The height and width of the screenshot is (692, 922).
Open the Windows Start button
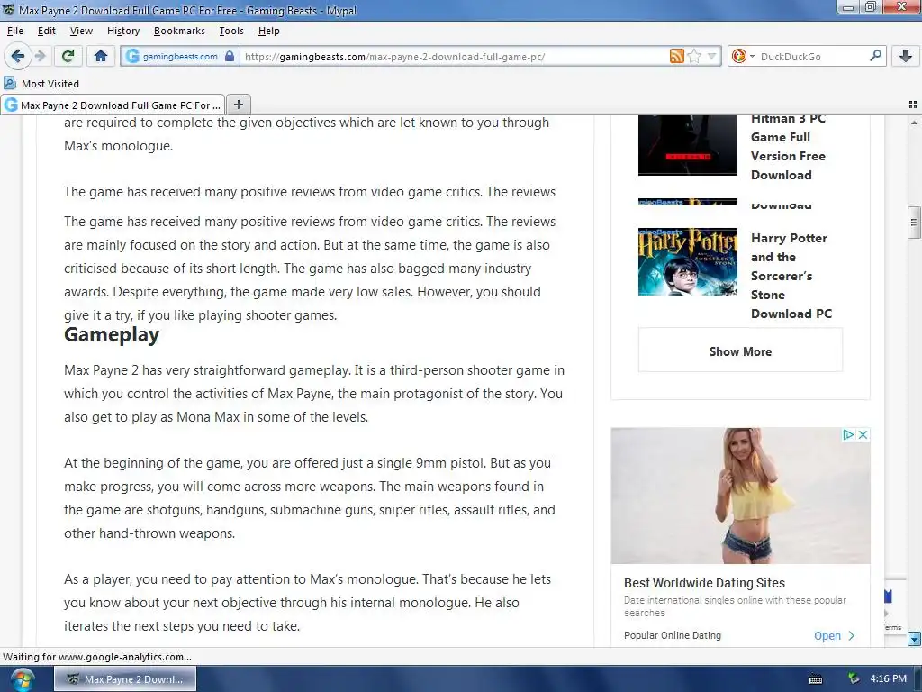pos(22,679)
